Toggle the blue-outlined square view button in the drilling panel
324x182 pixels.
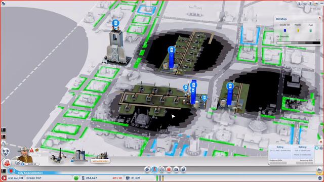pos(316,148)
